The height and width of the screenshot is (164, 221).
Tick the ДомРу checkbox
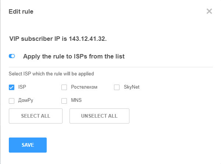(11, 100)
